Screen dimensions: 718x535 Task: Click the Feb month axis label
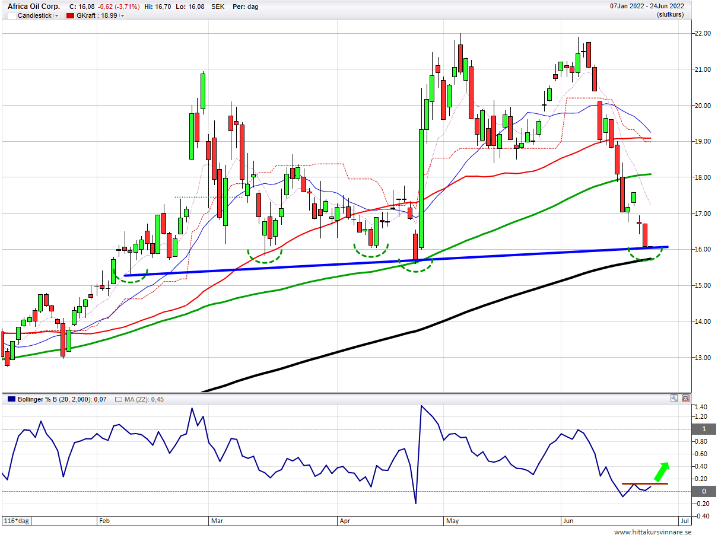[x=105, y=521]
